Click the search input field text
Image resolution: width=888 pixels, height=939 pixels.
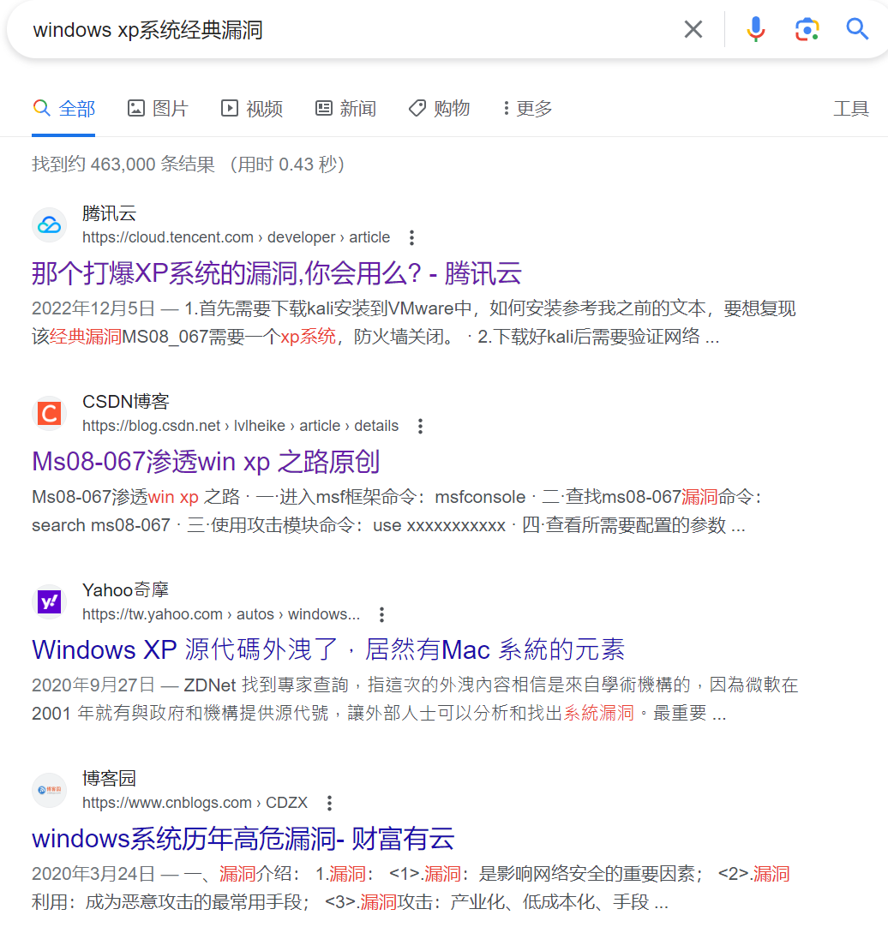point(148,30)
